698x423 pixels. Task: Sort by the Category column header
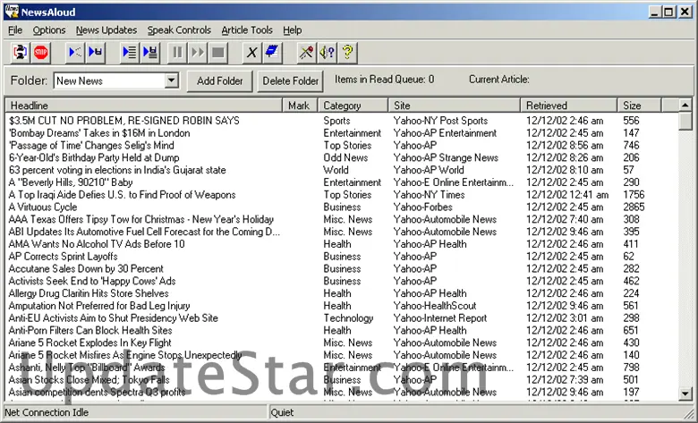pyautogui.click(x=353, y=106)
